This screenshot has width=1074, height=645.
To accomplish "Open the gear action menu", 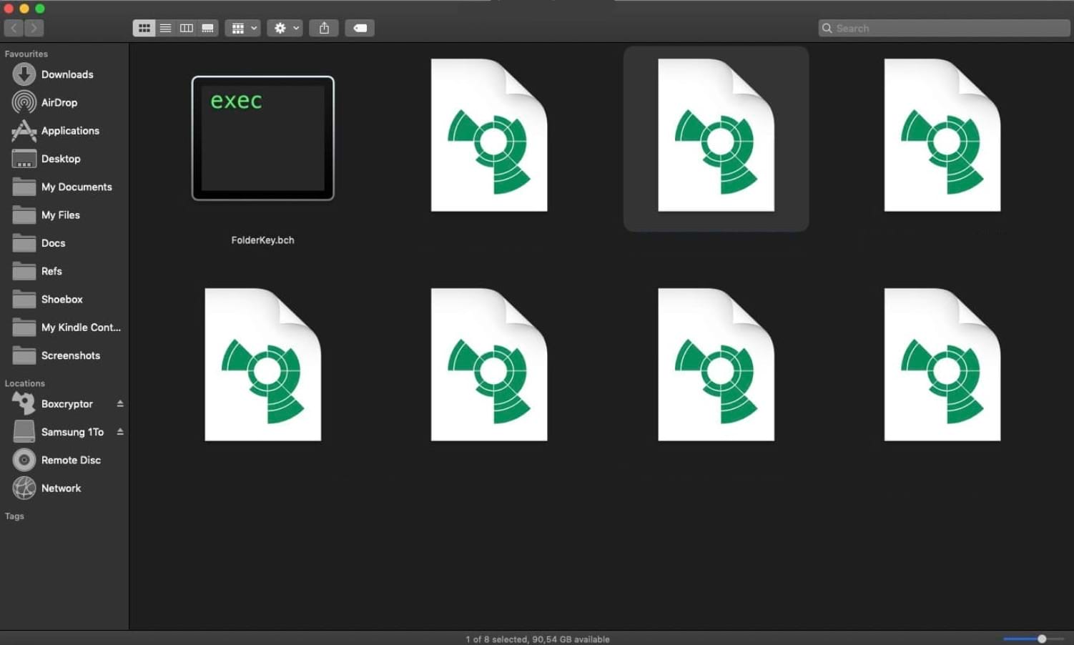I will 285,28.
